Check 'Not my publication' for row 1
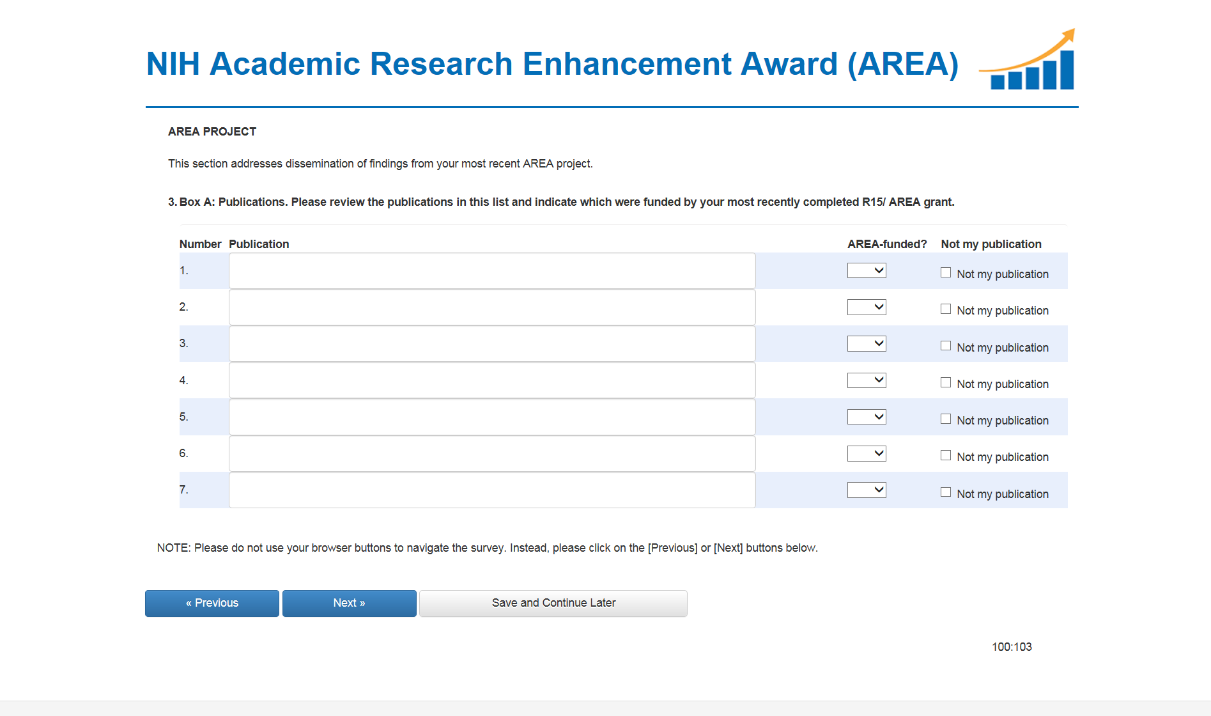This screenshot has width=1211, height=716. pyautogui.click(x=946, y=273)
